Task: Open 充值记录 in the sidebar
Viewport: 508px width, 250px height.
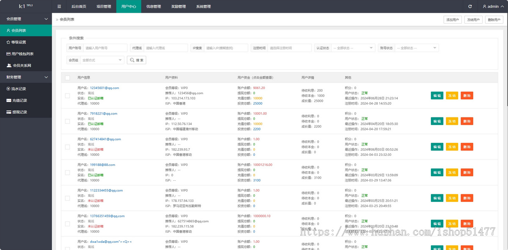Action: 26,101
